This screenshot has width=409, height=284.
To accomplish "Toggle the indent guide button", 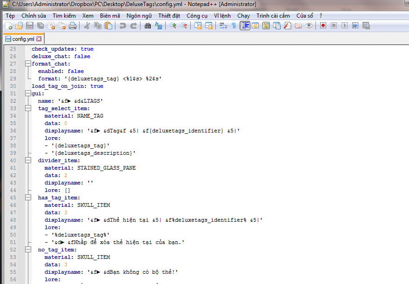I will [245, 26].
